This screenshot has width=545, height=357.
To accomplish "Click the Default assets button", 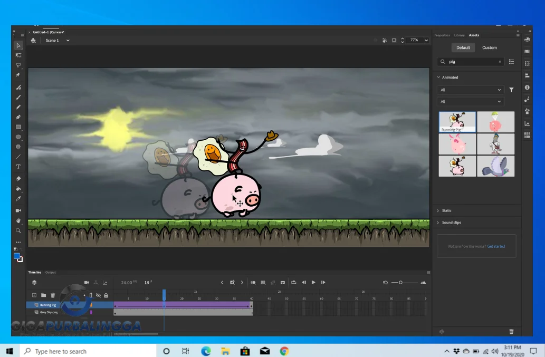I will [x=463, y=47].
